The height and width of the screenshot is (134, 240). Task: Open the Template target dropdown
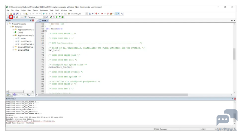click(44, 17)
